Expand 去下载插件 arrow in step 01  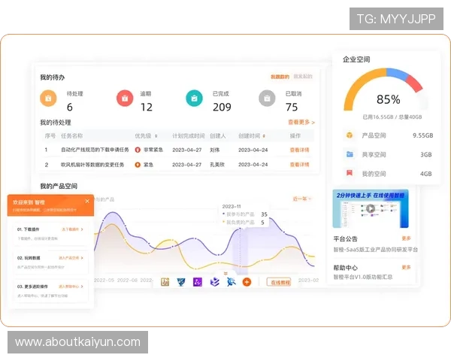82,229
